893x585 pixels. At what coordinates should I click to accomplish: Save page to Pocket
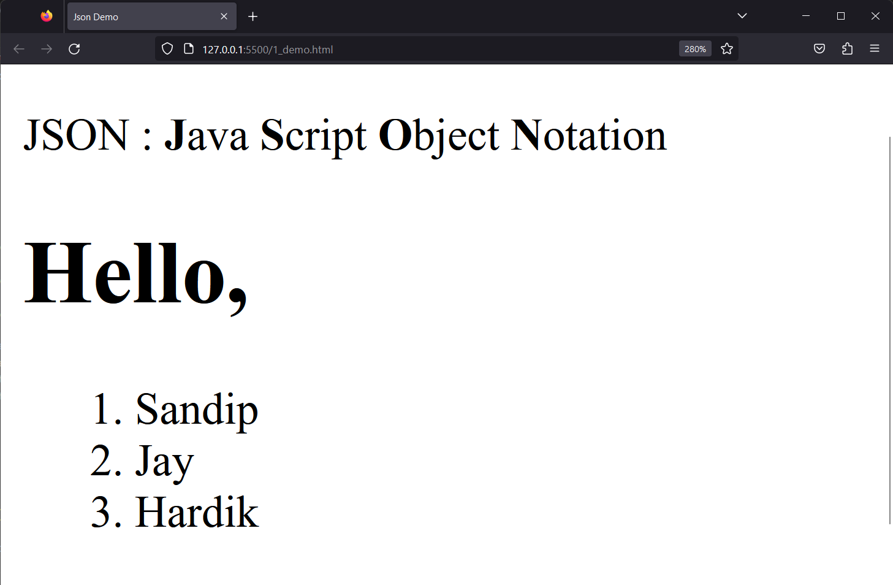[x=819, y=49]
